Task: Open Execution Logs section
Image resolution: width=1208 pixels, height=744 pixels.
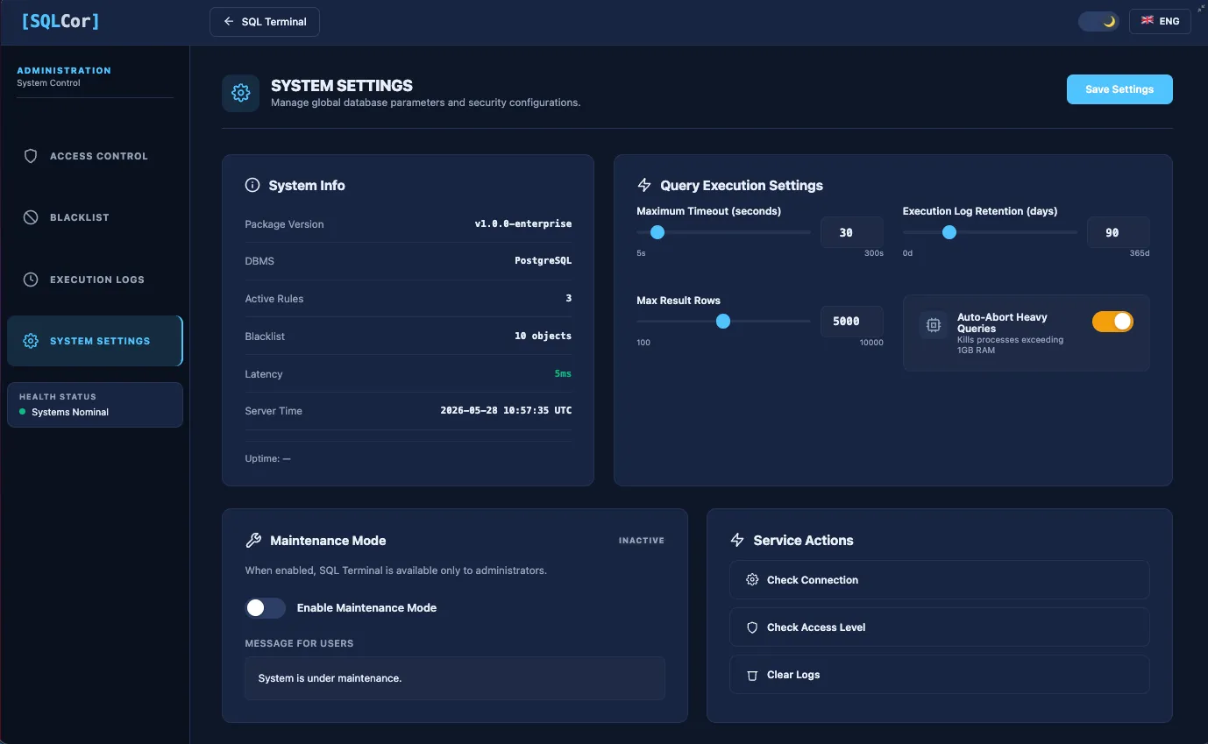Action: point(95,280)
